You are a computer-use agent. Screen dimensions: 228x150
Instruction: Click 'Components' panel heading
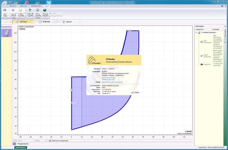6,27
